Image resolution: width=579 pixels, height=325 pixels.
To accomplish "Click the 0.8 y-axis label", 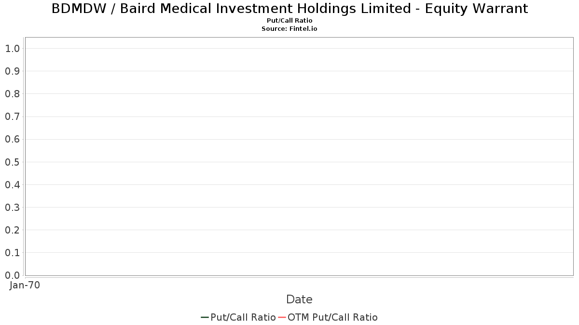I will [x=12, y=94].
